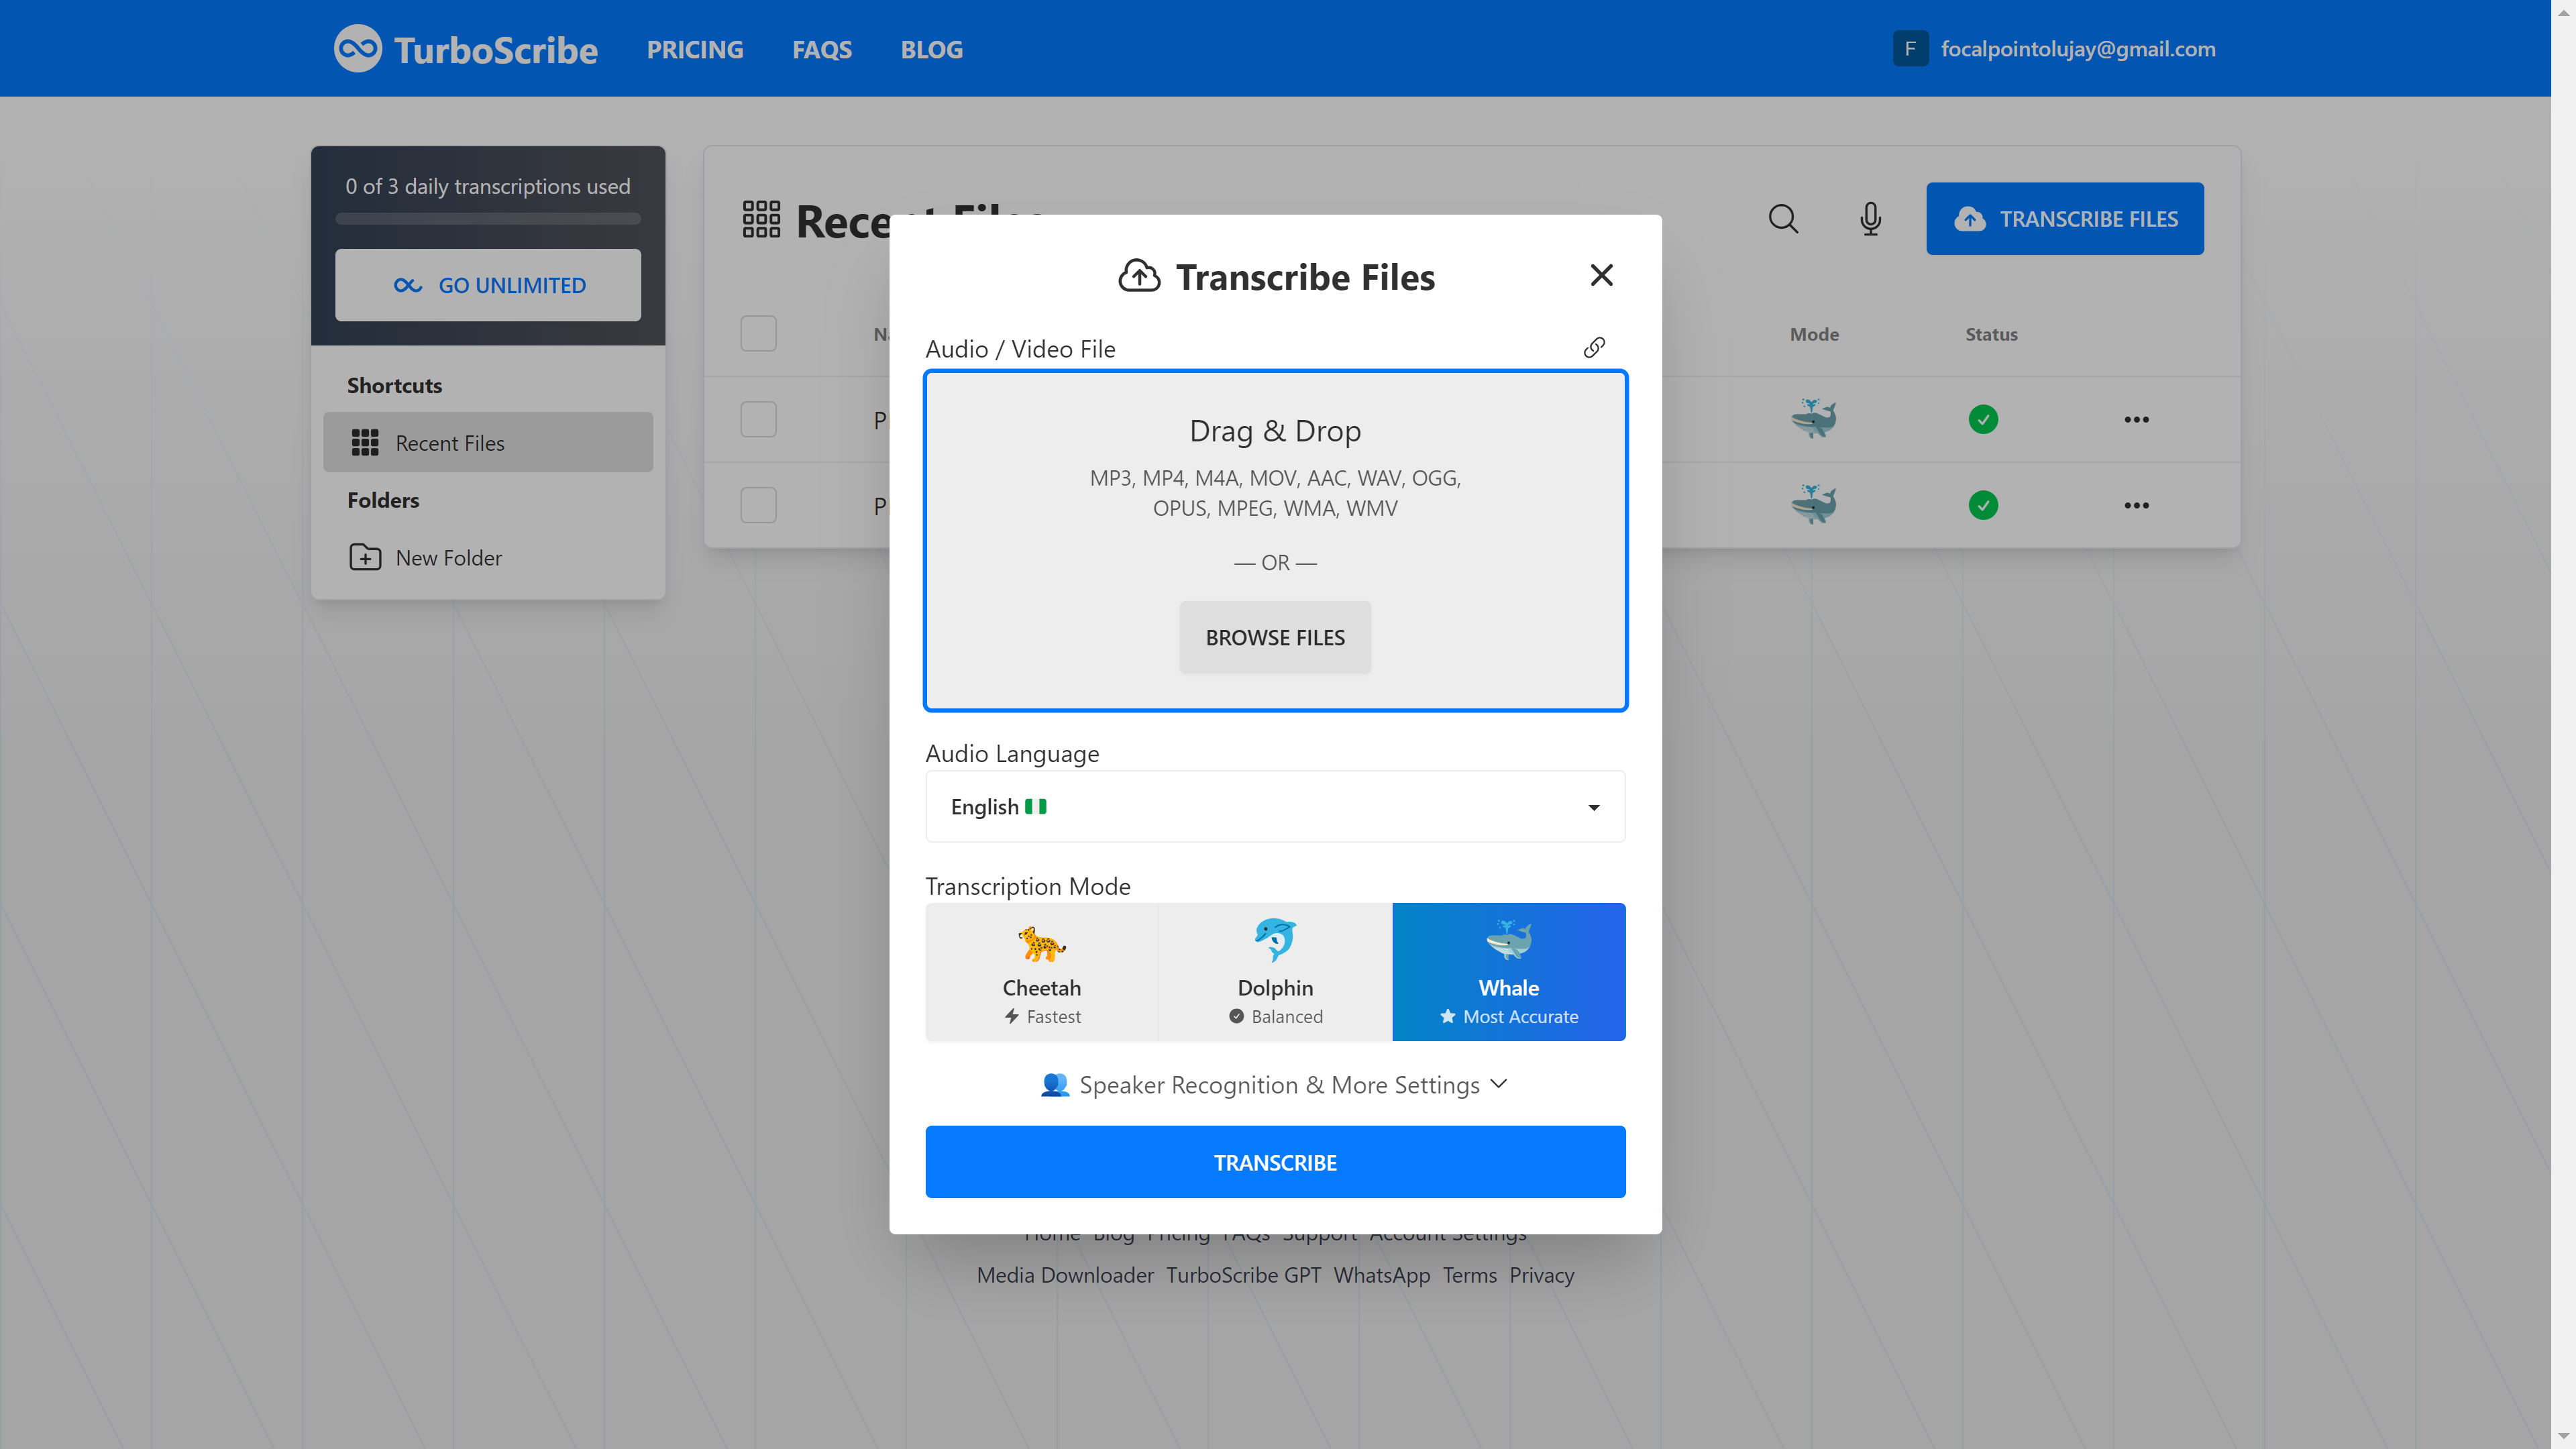Click the F account avatar icon
Viewport: 2576px width, 1449px height.
tap(1910, 48)
